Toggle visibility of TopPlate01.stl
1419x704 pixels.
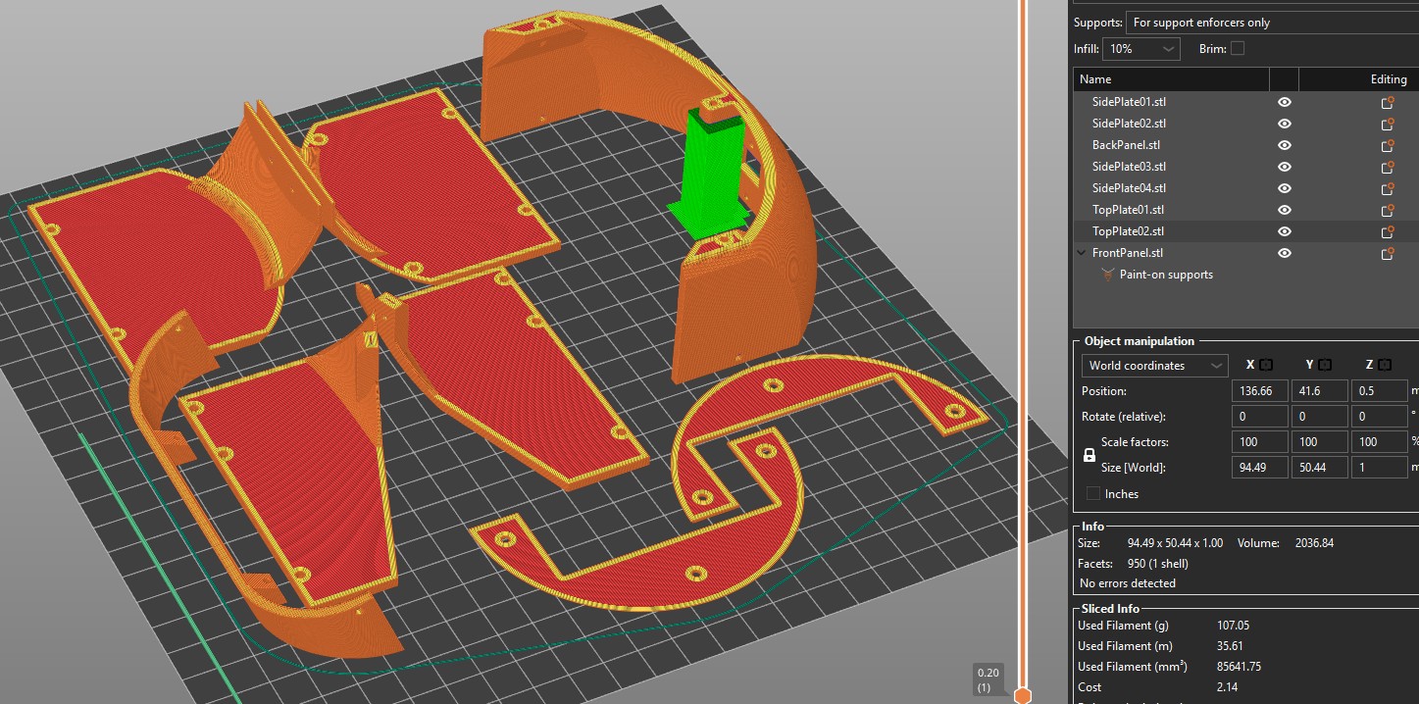1284,210
